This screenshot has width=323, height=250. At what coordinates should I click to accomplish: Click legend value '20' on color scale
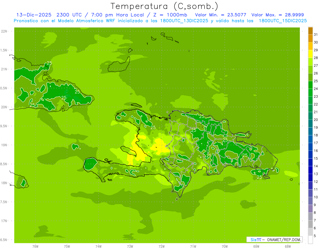point(316,119)
